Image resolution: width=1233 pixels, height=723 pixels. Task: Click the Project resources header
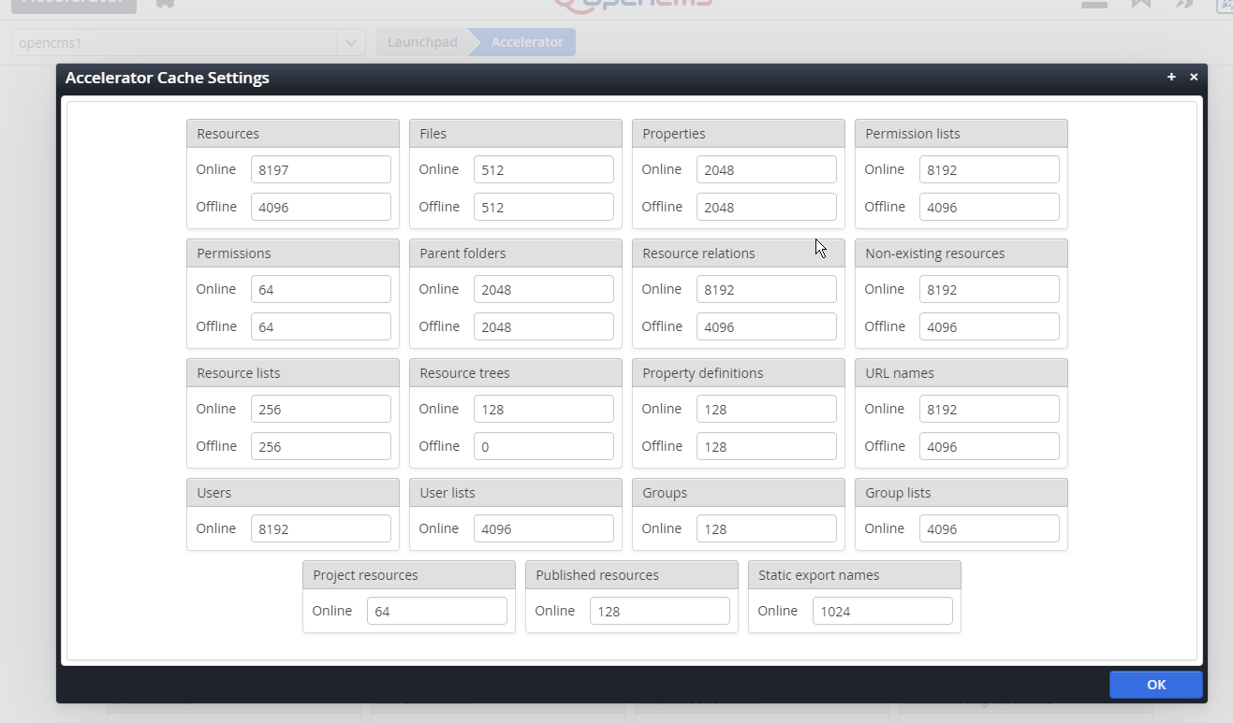point(409,575)
